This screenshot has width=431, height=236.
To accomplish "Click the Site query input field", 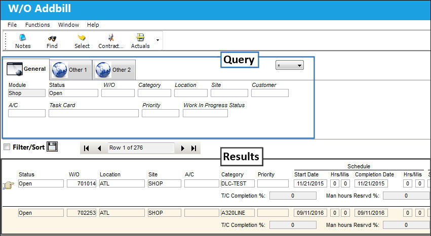I will click(x=229, y=93).
